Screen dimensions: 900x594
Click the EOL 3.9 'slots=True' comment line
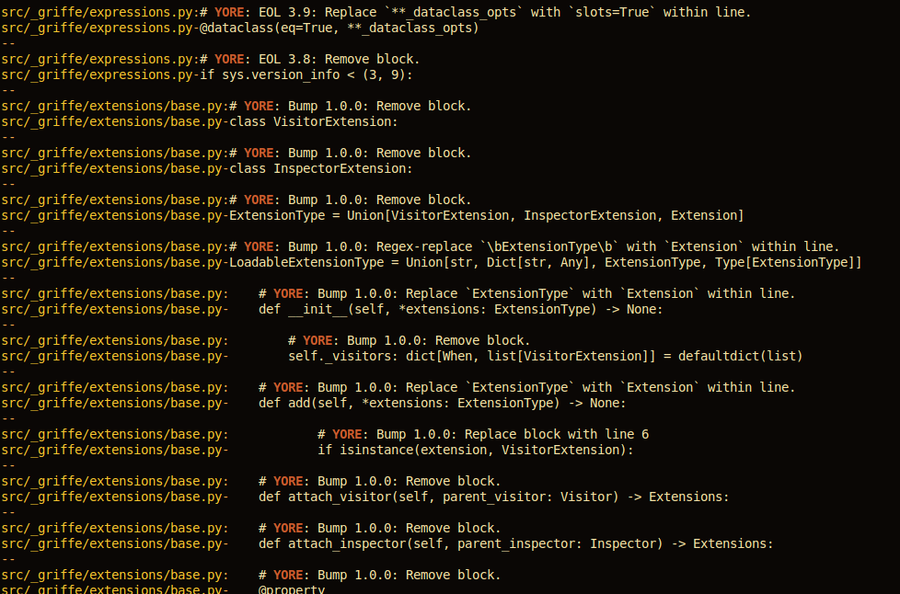click(x=376, y=12)
